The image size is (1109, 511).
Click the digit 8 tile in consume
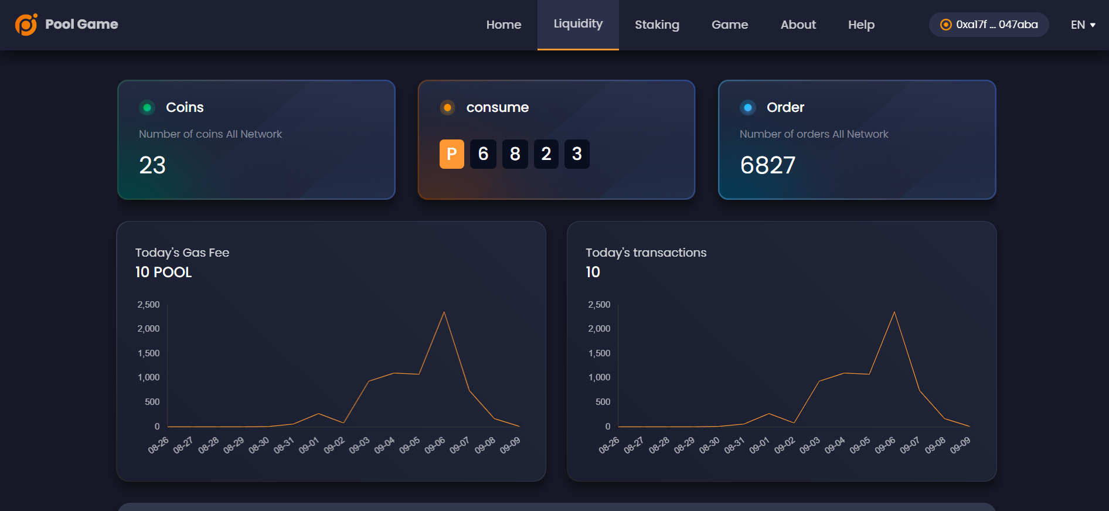[x=515, y=154]
